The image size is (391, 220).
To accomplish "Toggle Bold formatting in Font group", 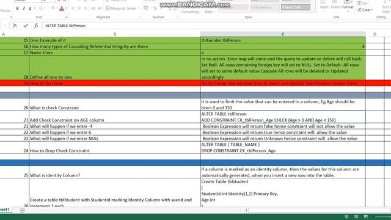I will point(18,9).
